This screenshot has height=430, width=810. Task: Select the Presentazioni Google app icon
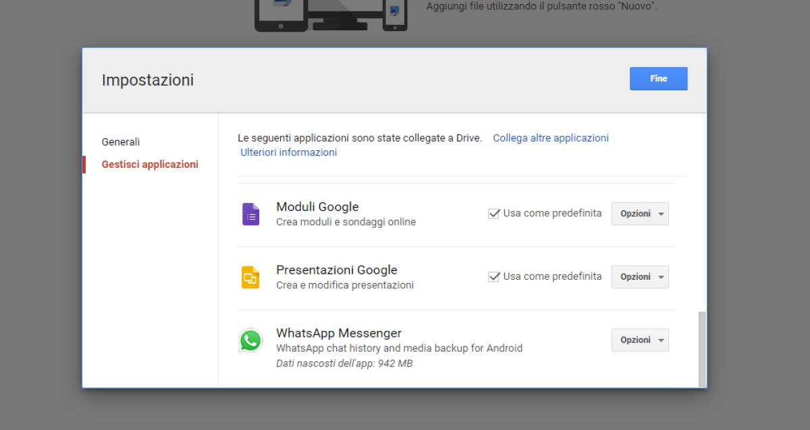(252, 276)
